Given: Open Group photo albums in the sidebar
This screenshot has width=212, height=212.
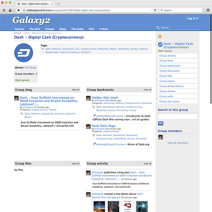Looking at the screenshot, I should coord(178,86).
